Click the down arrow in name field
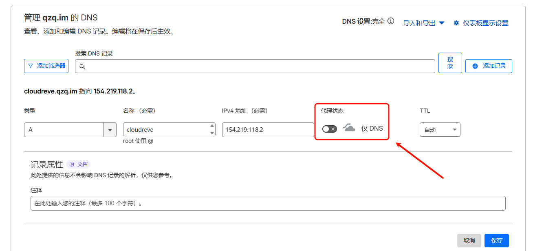This screenshot has width=533, height=251. [212, 133]
